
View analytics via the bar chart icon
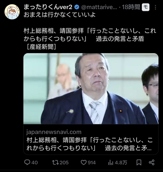pyautogui.click(x=110, y=163)
